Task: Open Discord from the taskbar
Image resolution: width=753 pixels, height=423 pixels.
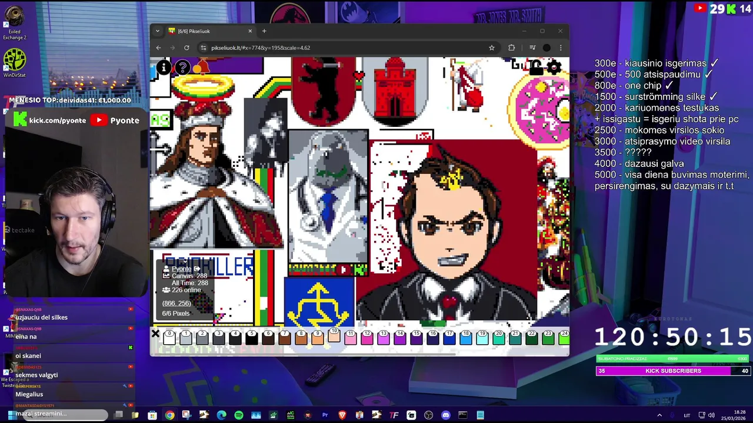Action: pyautogui.click(x=445, y=415)
